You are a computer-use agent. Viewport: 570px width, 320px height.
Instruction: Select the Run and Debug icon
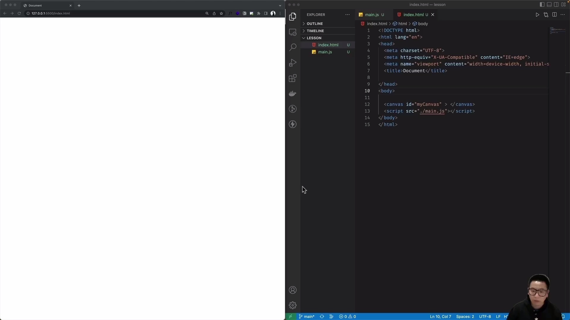[293, 63]
